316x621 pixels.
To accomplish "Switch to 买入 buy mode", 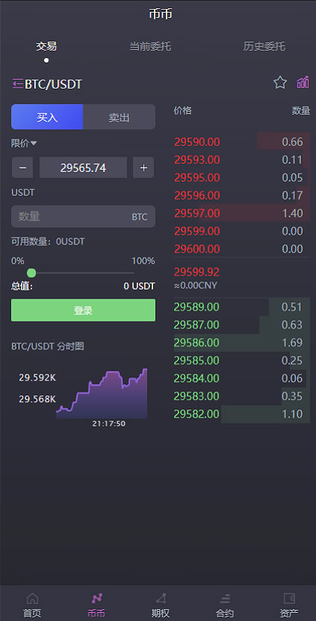I will click(47, 117).
